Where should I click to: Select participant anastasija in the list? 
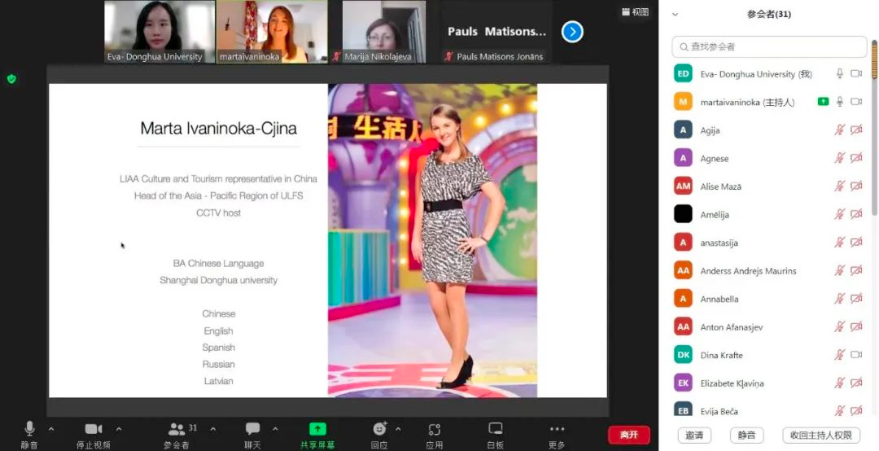768,243
